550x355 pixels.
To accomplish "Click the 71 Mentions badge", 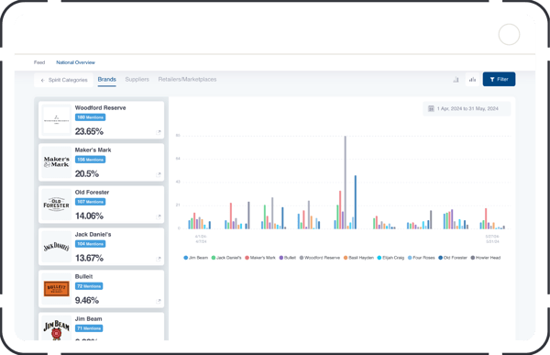I will [x=89, y=328].
